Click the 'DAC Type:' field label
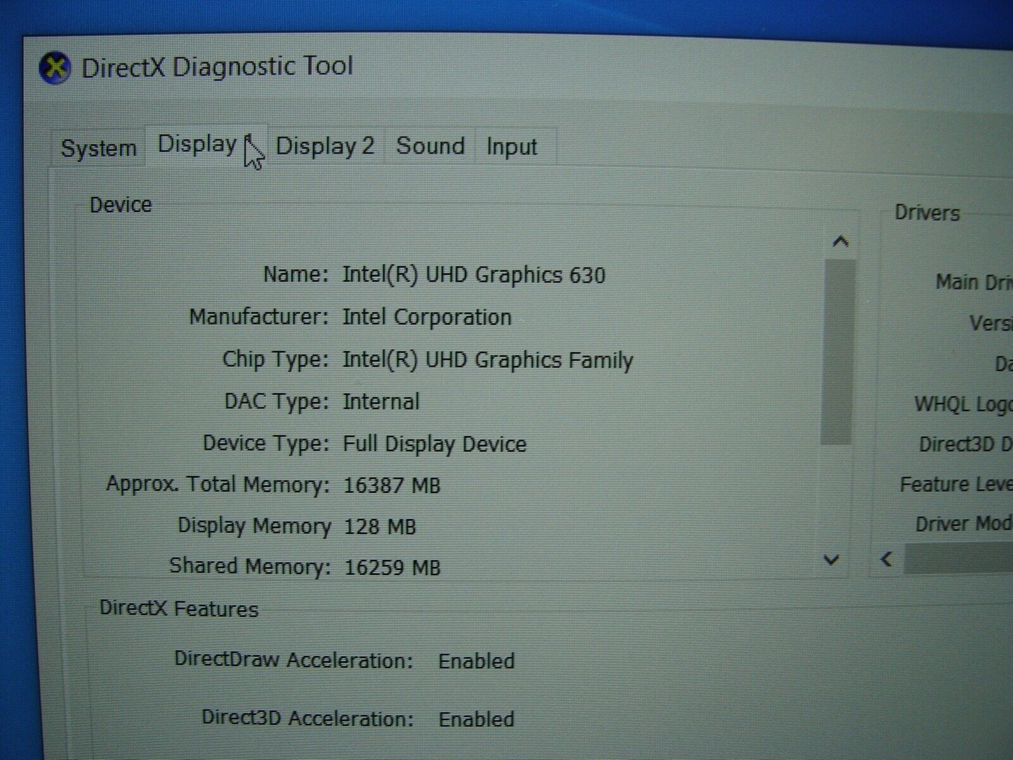 (277, 401)
